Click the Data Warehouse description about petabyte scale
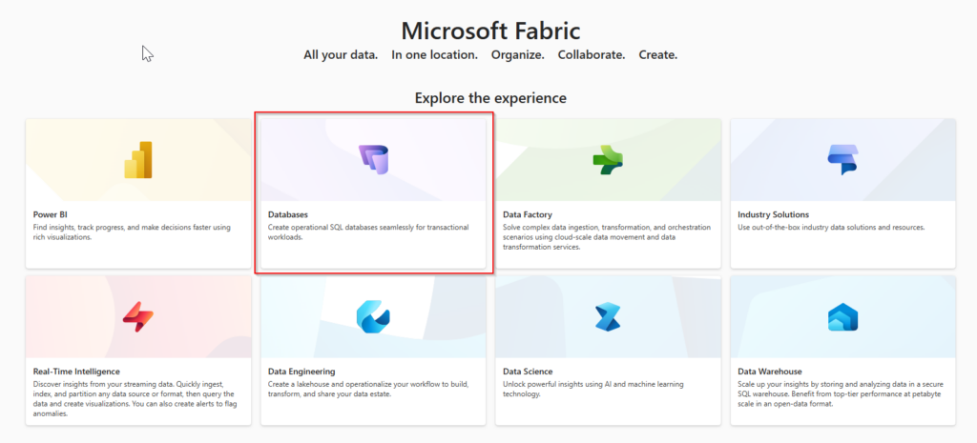This screenshot has width=977, height=443. coord(840,393)
